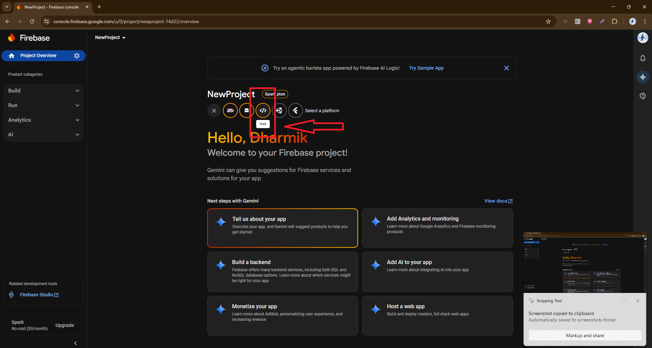The width and height of the screenshot is (652, 348).
Task: View site information icon in address bar
Action: tap(47, 21)
